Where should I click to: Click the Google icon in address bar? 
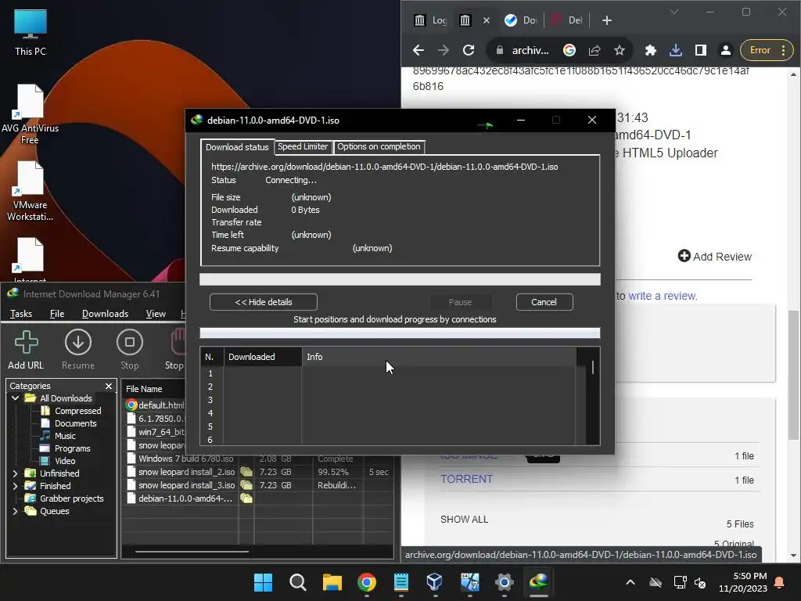tap(569, 50)
